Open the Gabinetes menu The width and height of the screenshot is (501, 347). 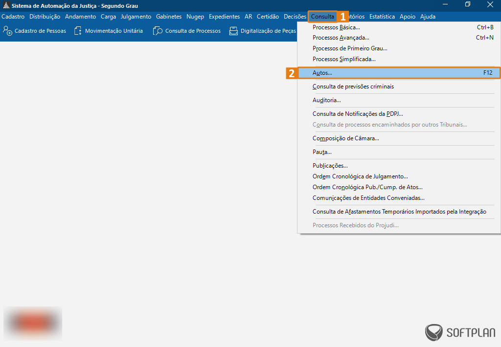[x=169, y=17]
